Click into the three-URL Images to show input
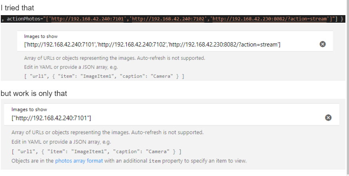Screen dimensions: 349x176 pos(152,44)
